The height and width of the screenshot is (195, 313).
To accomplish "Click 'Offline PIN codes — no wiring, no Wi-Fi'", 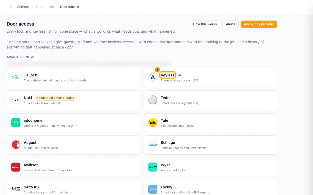I will 51,126.
